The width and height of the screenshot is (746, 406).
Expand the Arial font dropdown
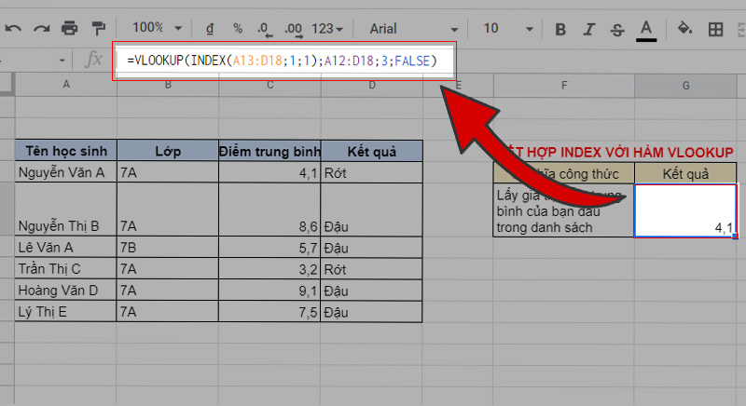tap(409, 29)
